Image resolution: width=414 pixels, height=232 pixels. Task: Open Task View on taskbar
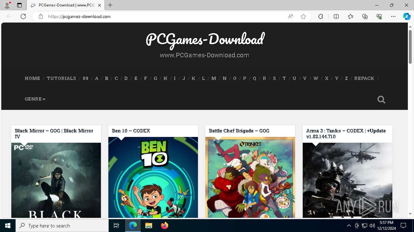click(x=116, y=226)
